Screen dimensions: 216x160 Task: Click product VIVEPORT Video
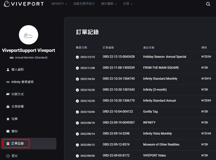click(x=155, y=155)
